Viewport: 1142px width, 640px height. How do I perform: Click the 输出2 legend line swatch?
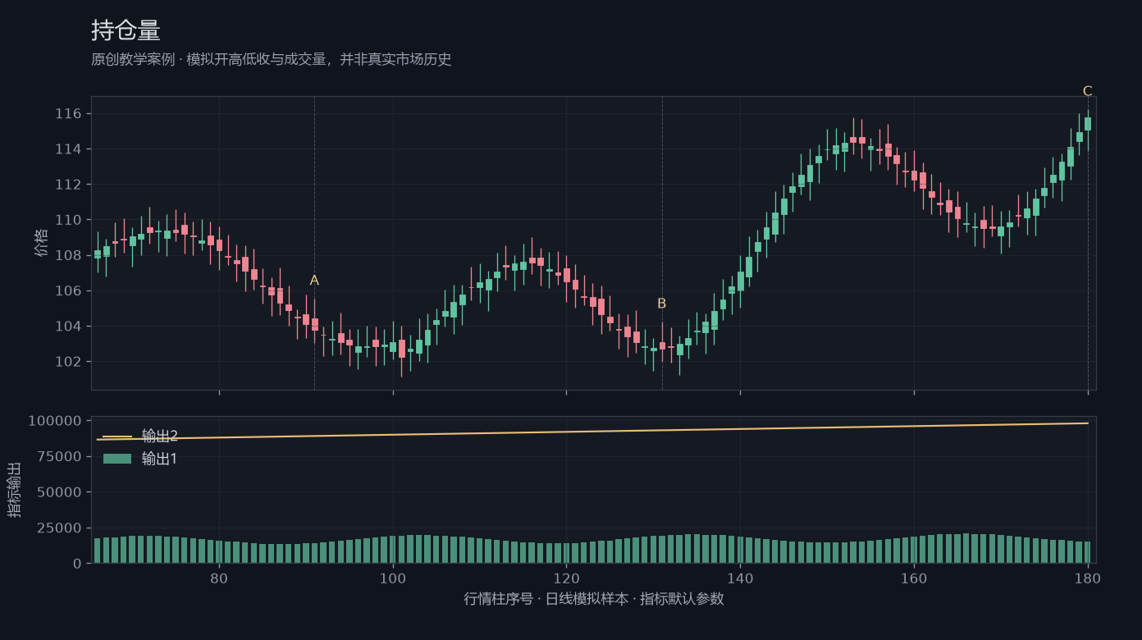click(x=117, y=437)
